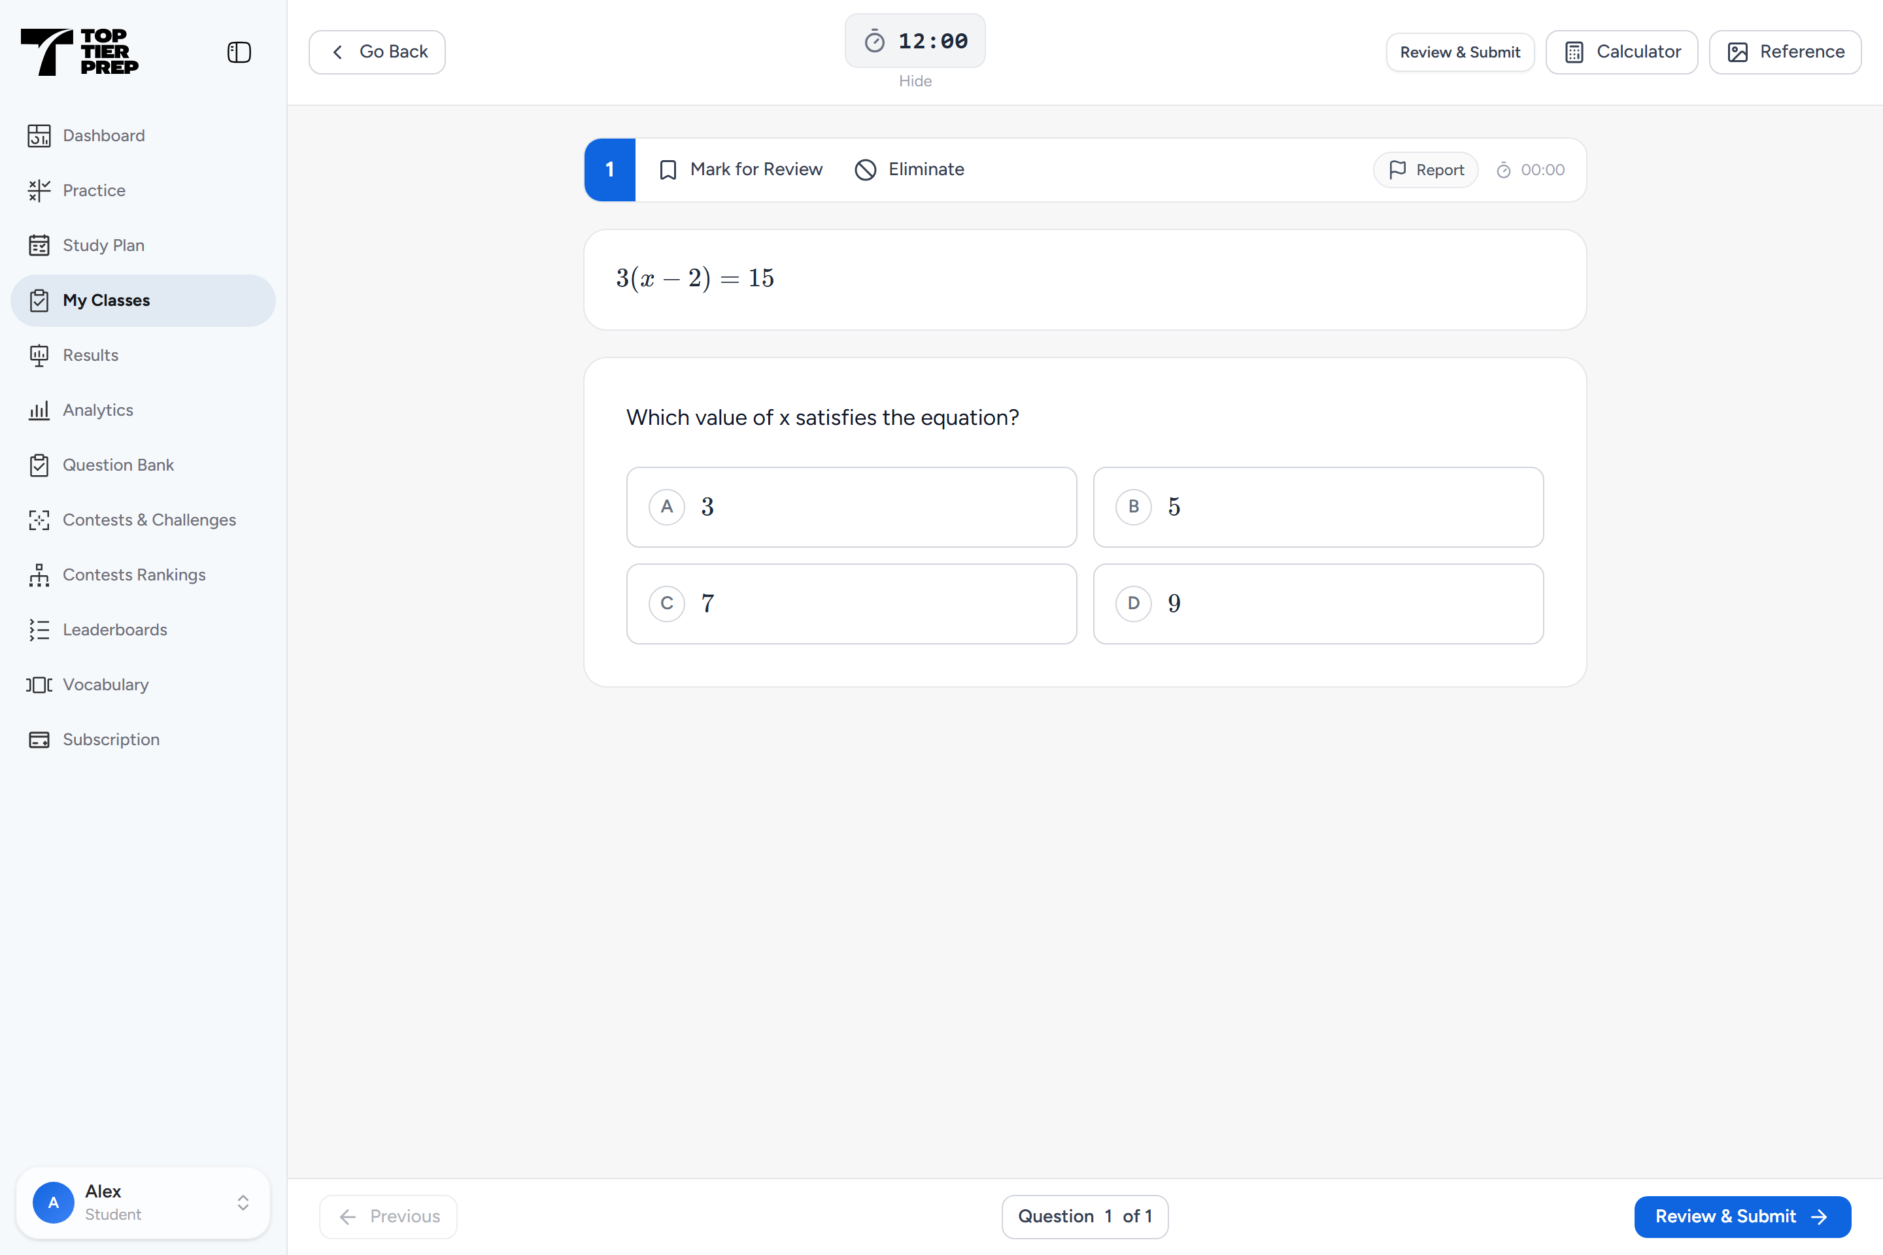This screenshot has height=1255, width=1883.
Task: Open the Study Plan page
Action: coord(143,246)
